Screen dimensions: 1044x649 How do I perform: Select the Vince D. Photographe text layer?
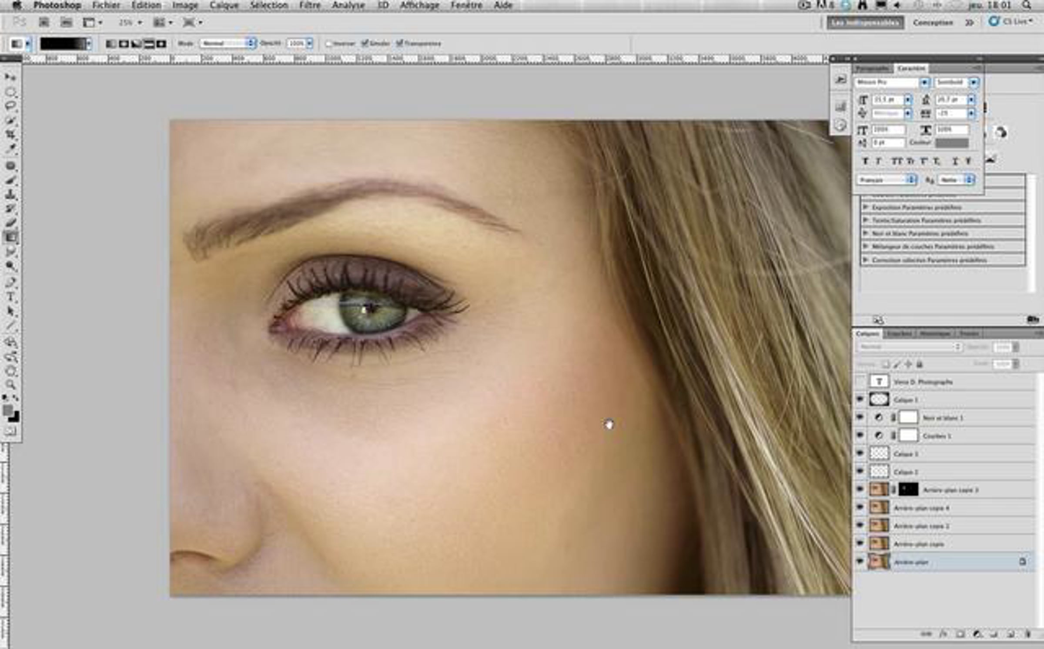pyautogui.click(x=922, y=382)
